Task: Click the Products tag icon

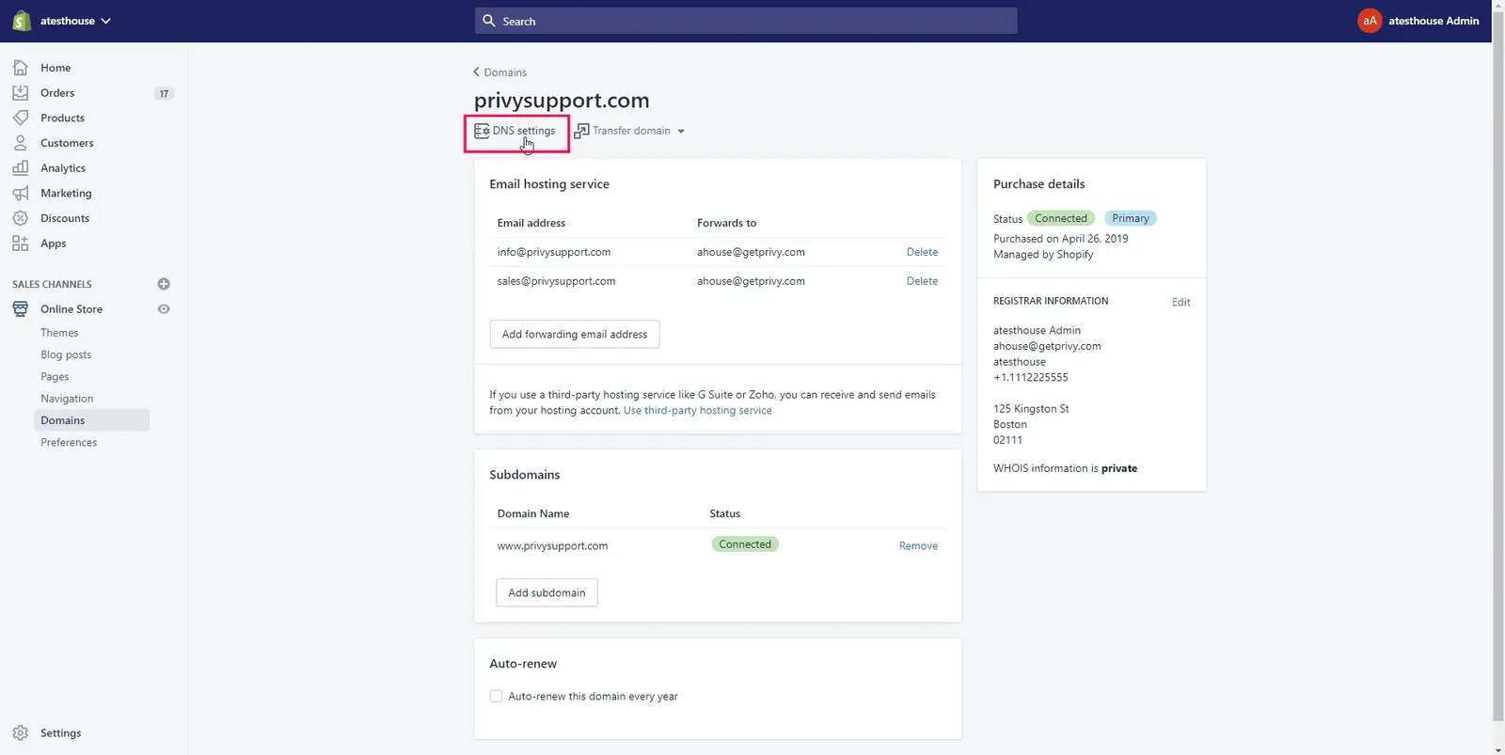Action: 21,118
